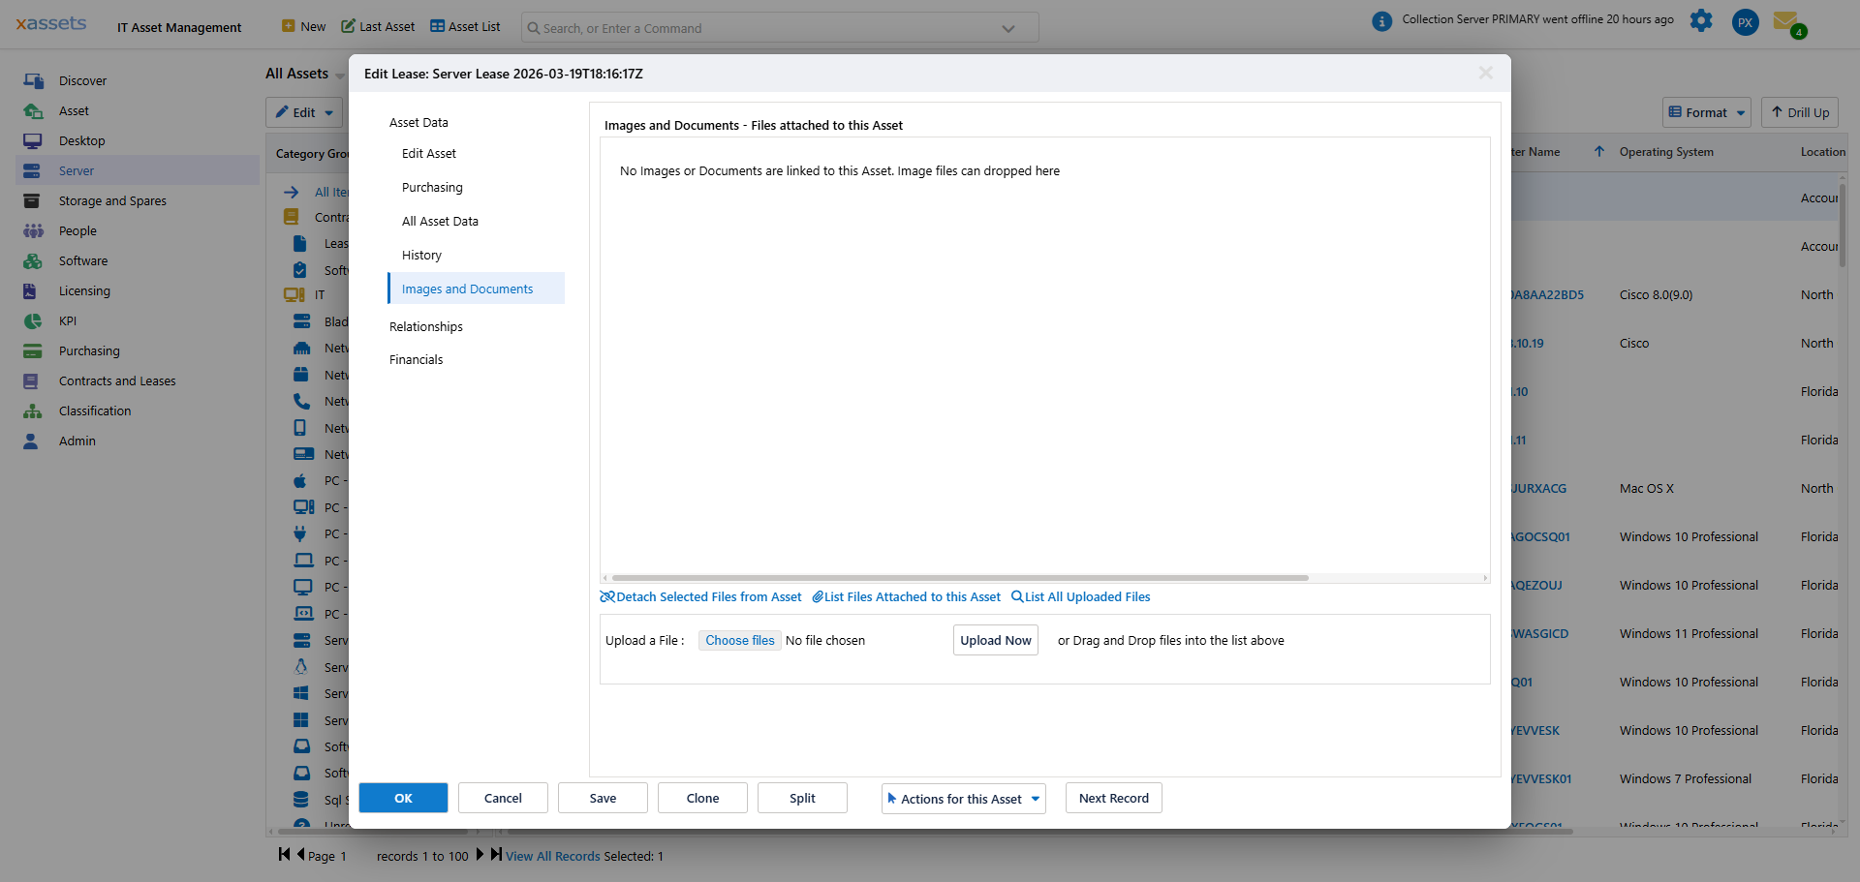Open the Actions for this Asset dropdown

click(x=962, y=799)
